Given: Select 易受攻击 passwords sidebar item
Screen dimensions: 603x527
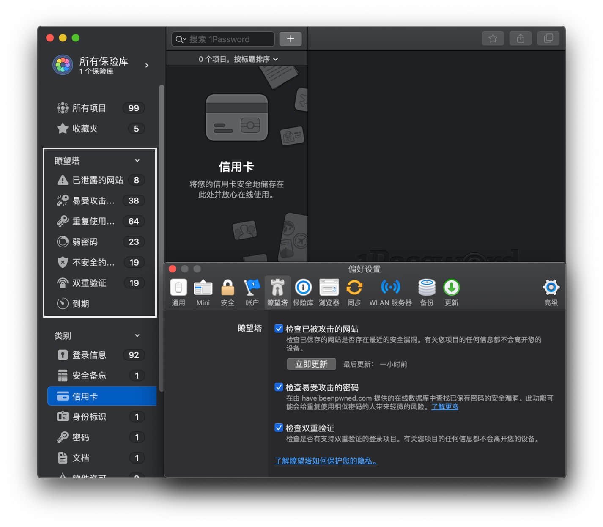Looking at the screenshot, I should [x=101, y=200].
